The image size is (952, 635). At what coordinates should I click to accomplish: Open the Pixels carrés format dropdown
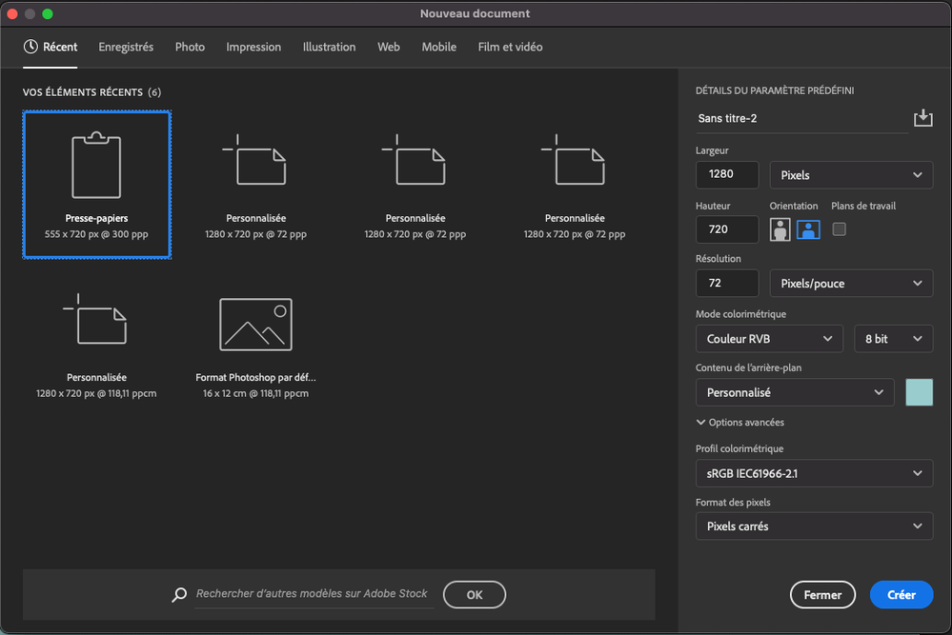pyautogui.click(x=814, y=526)
